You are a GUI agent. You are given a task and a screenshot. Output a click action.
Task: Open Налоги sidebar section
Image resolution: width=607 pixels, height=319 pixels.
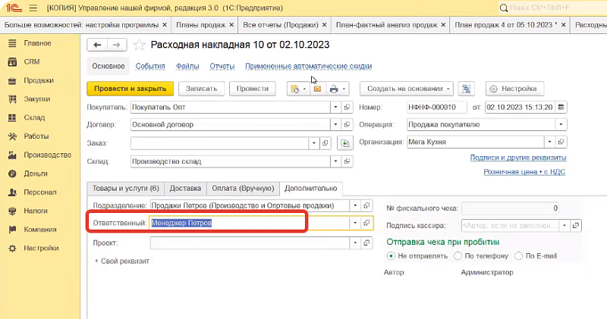click(36, 211)
